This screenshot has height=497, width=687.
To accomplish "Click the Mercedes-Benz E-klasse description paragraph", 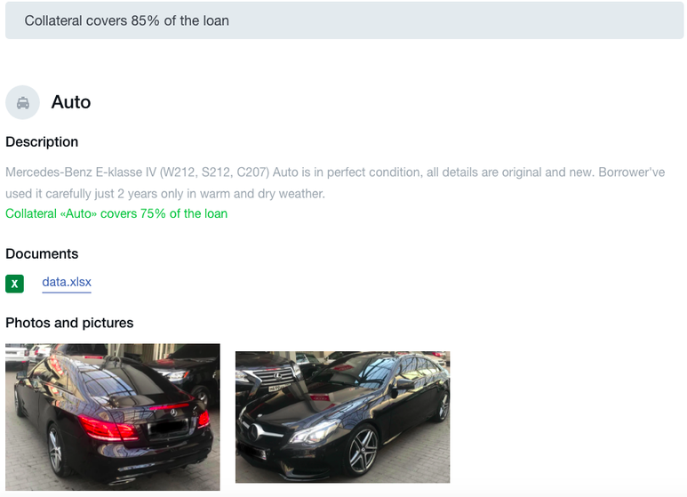I will [335, 183].
